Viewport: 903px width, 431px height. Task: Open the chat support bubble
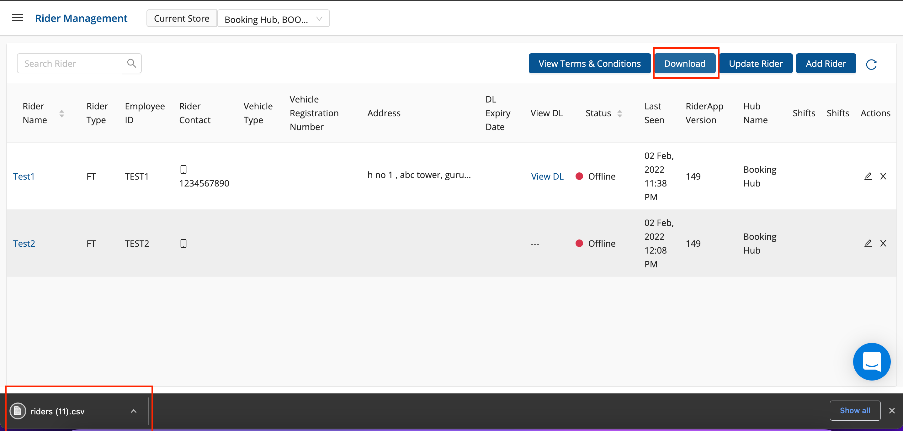point(871,362)
